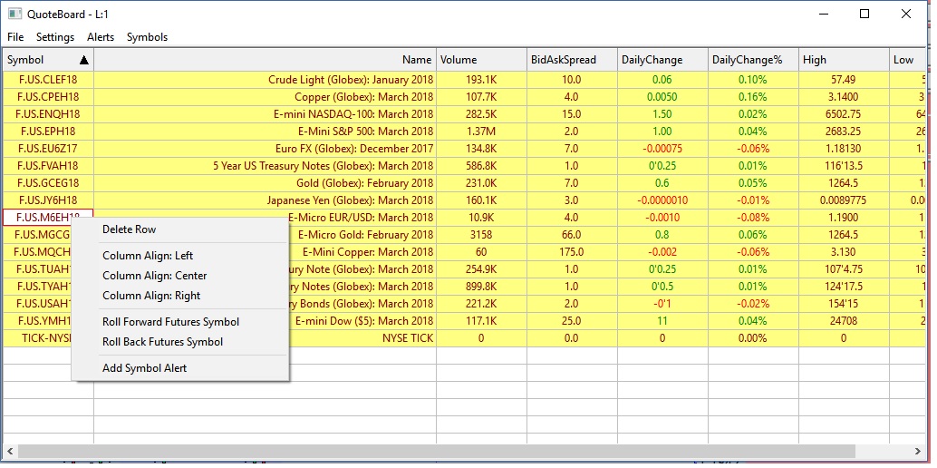
Task: Click volume cell 586.8K
Action: point(482,166)
